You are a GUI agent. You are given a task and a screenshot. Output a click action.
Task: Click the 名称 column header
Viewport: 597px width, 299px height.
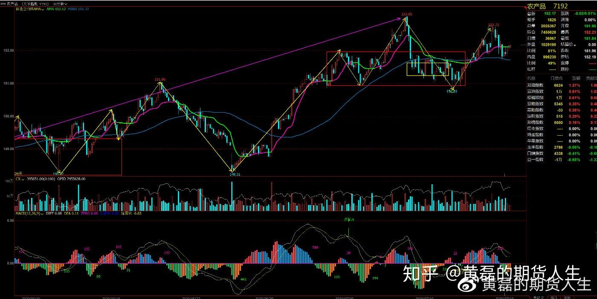click(531, 78)
